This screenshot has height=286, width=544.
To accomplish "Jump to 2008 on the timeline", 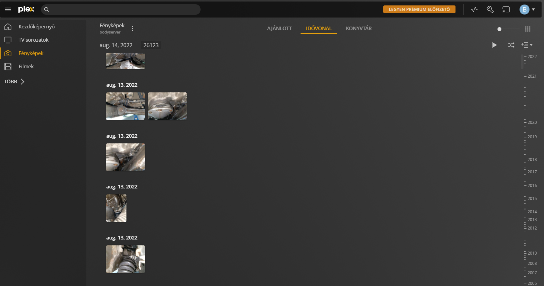I will click(x=532, y=263).
